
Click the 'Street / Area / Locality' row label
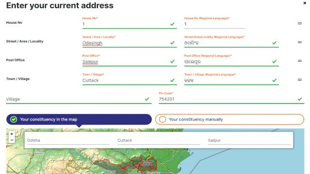pos(25,41)
